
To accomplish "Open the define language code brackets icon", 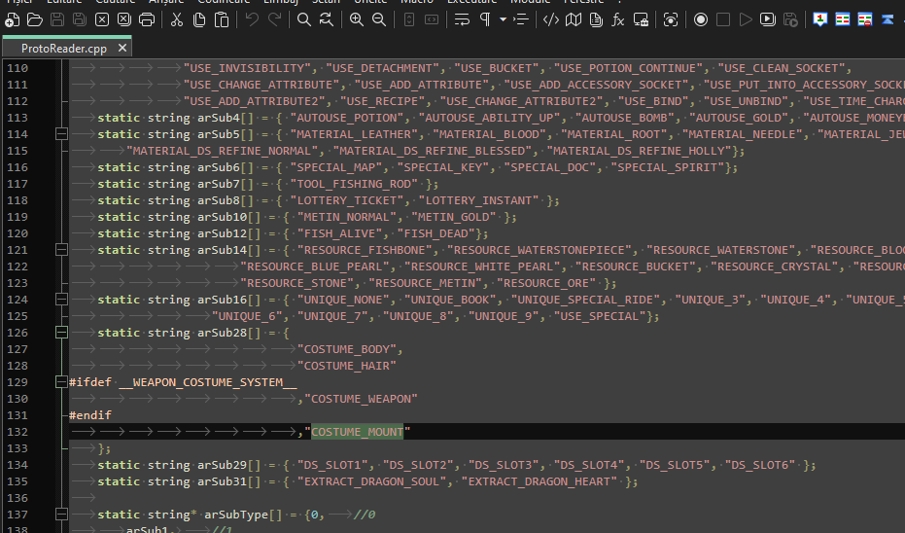I will 551,20.
